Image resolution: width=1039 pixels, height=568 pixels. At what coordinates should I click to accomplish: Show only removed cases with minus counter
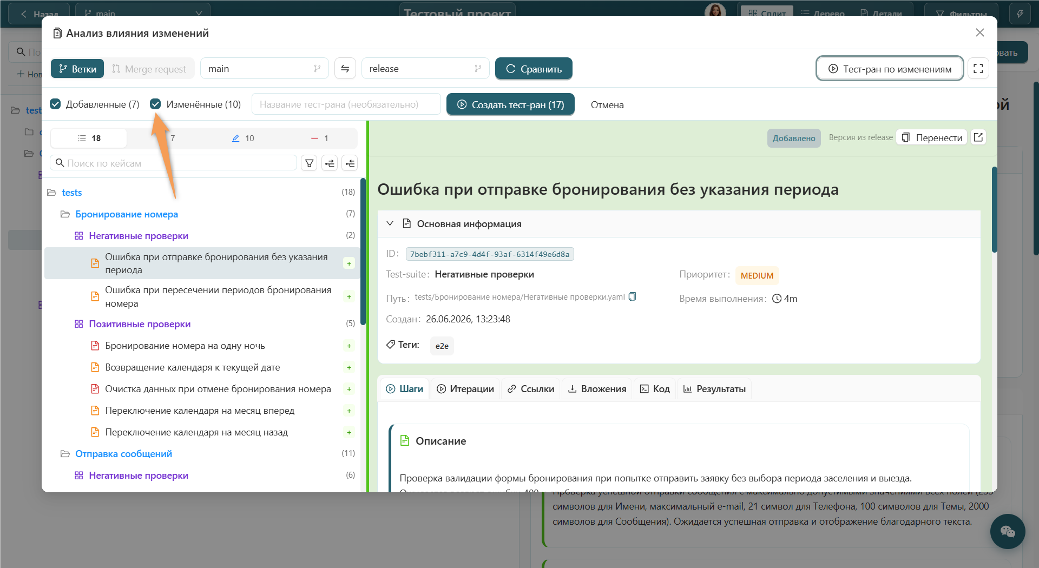coord(320,138)
